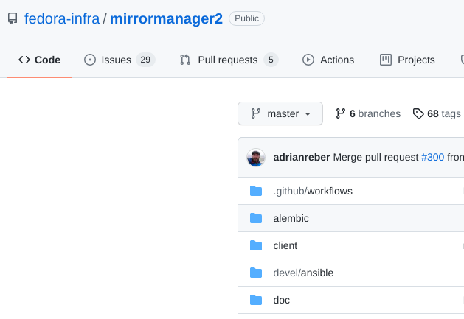Click the branch icon inside the master button
The width and height of the screenshot is (464, 319).
pyautogui.click(x=256, y=113)
